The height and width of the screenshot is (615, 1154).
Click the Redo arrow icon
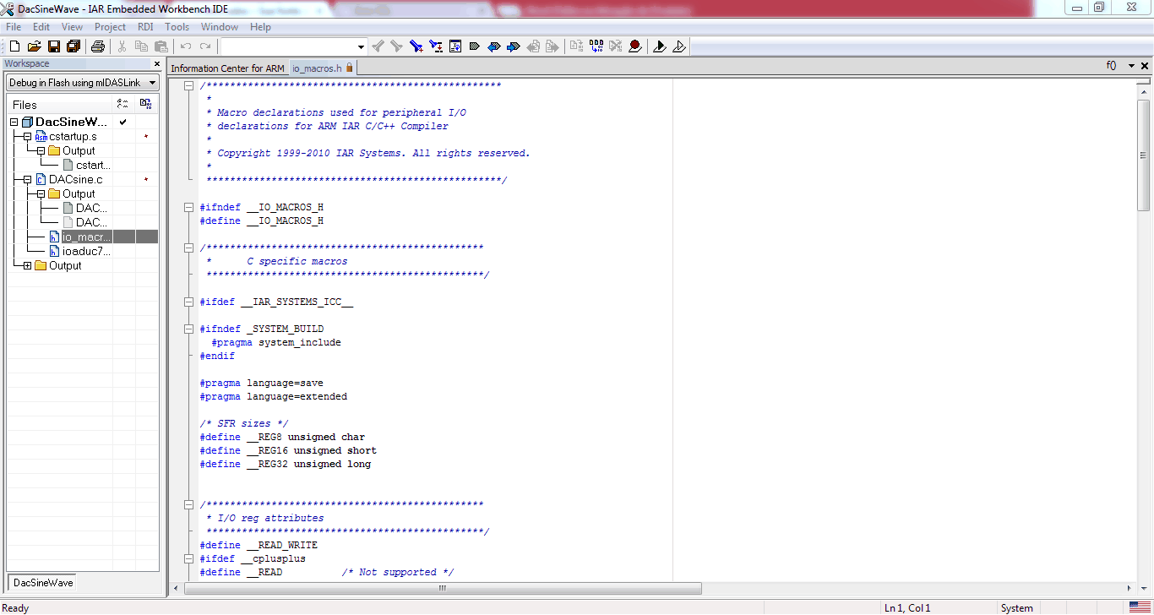(x=204, y=46)
